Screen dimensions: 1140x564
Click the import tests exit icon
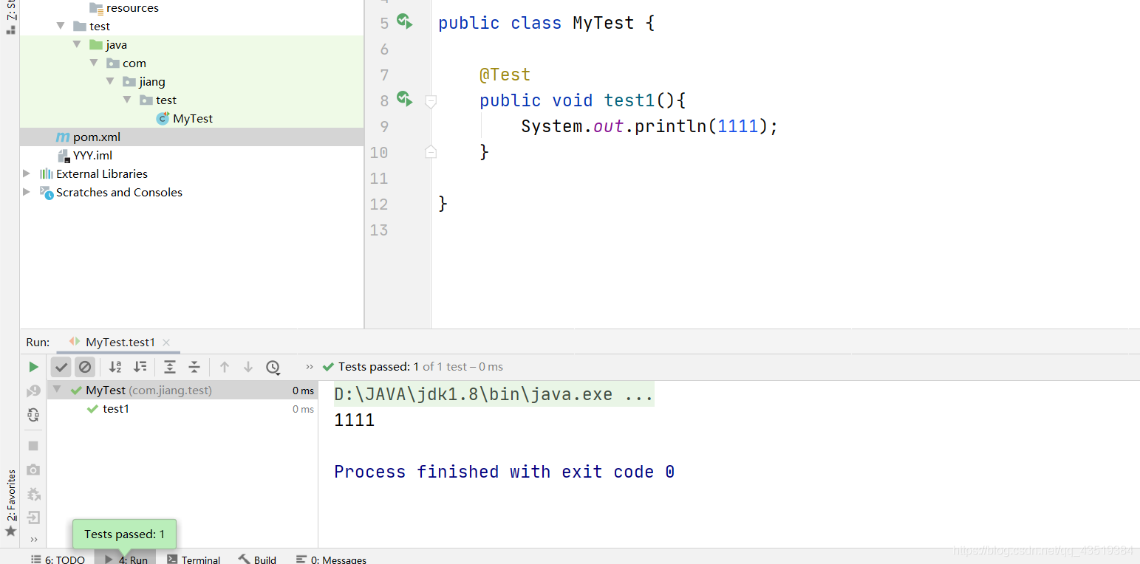33,517
